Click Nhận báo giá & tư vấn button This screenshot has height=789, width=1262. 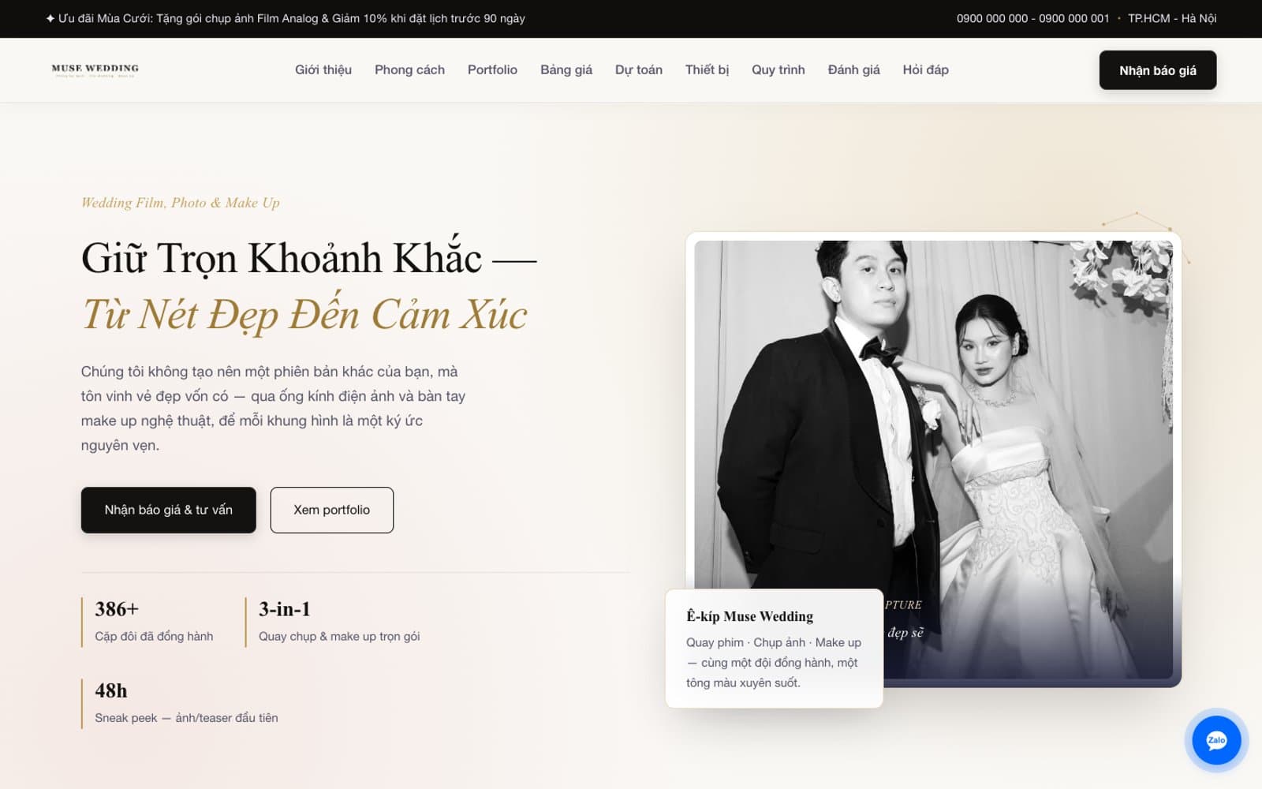click(168, 510)
